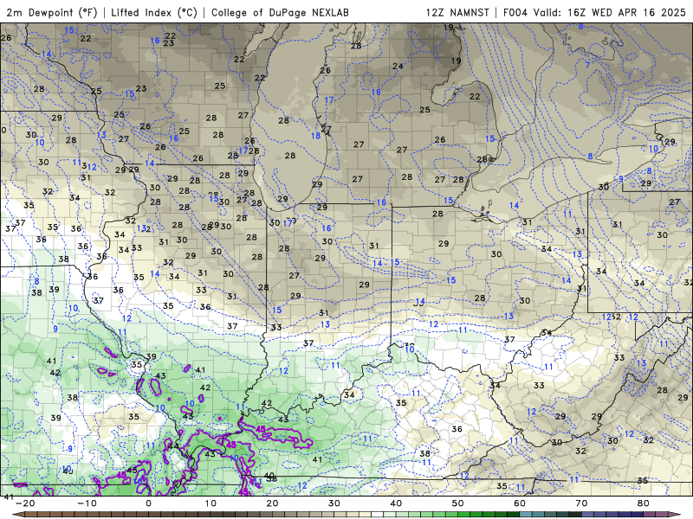Click the 80 label on the color scale

point(644,503)
